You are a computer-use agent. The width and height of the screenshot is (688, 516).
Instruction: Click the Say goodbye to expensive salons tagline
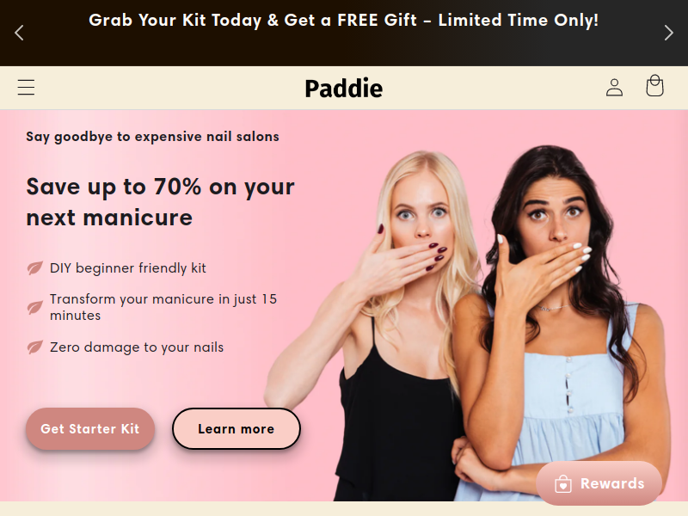(x=152, y=137)
